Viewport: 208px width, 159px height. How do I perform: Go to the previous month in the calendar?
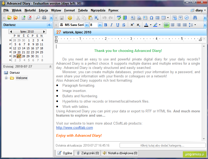(x=11, y=32)
